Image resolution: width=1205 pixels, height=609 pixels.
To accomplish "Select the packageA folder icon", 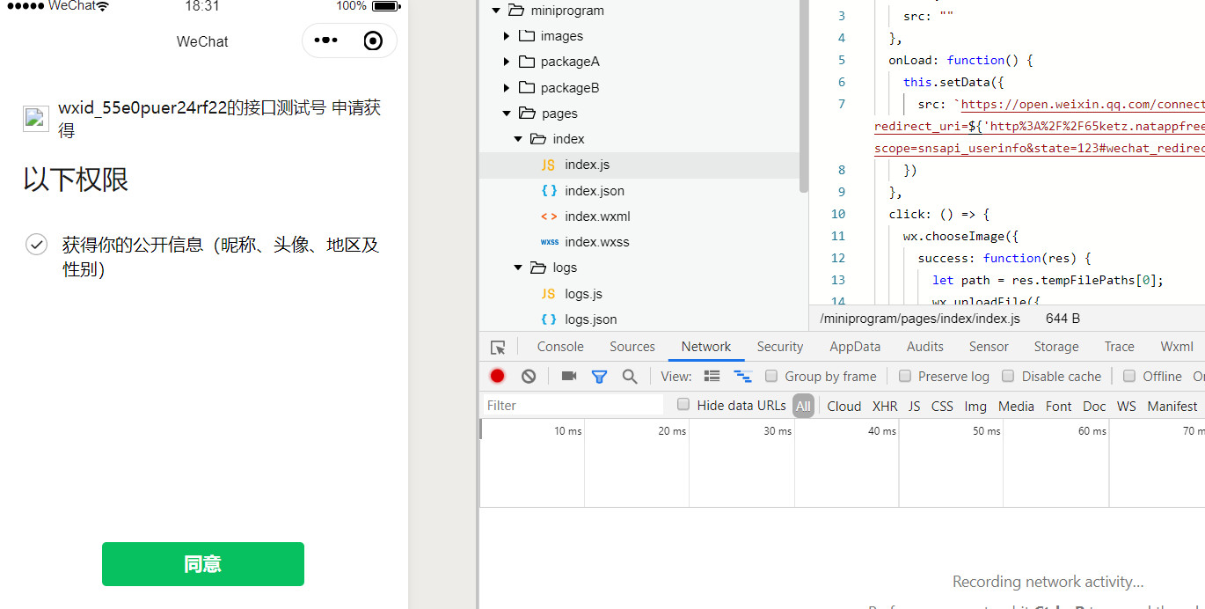I will (x=527, y=62).
